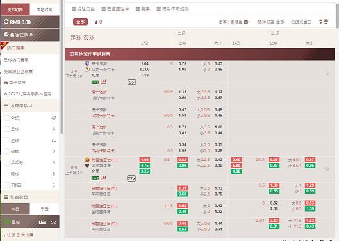The height and width of the screenshot is (241, 339).
Task: Expand more markets with the 9> button
Action: coord(131,82)
